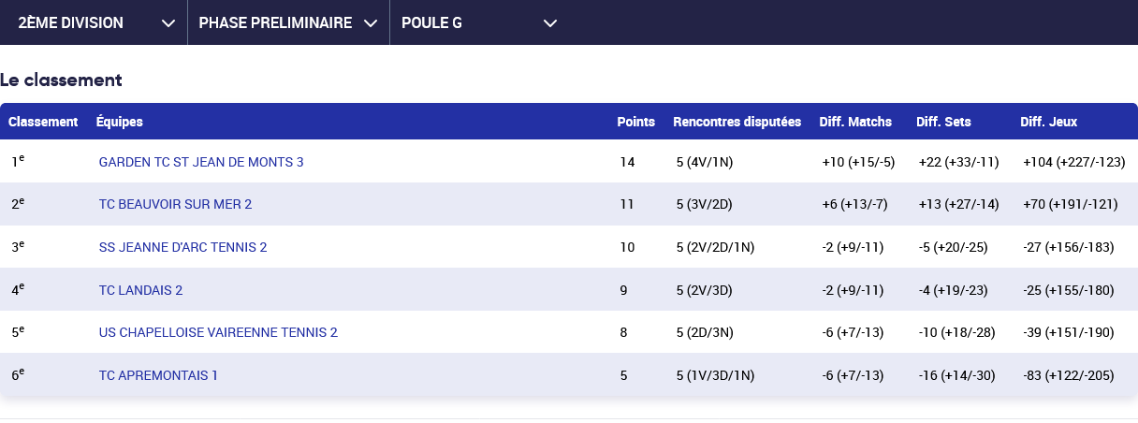Open TC BEAUVOIR SUR MER 2 team link

point(175,204)
